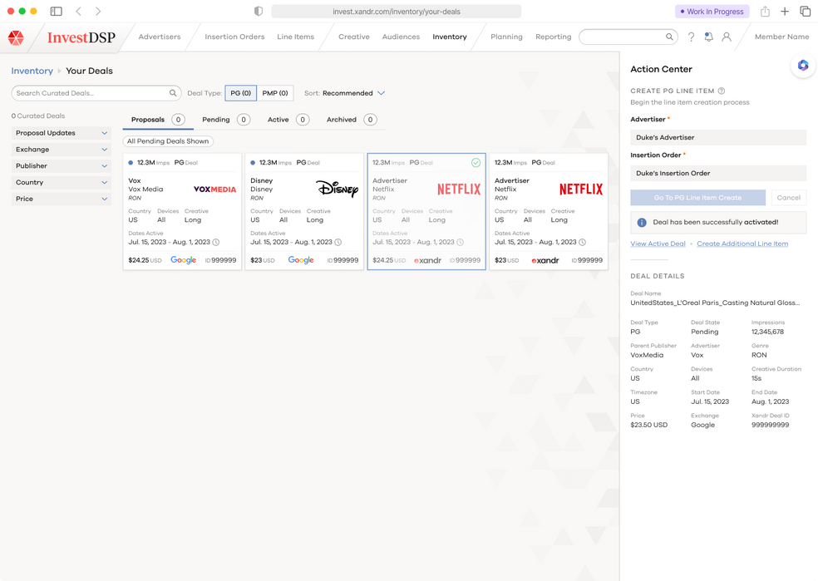Open the View Active Deal link
Image resolution: width=818 pixels, height=581 pixels.
tap(658, 244)
